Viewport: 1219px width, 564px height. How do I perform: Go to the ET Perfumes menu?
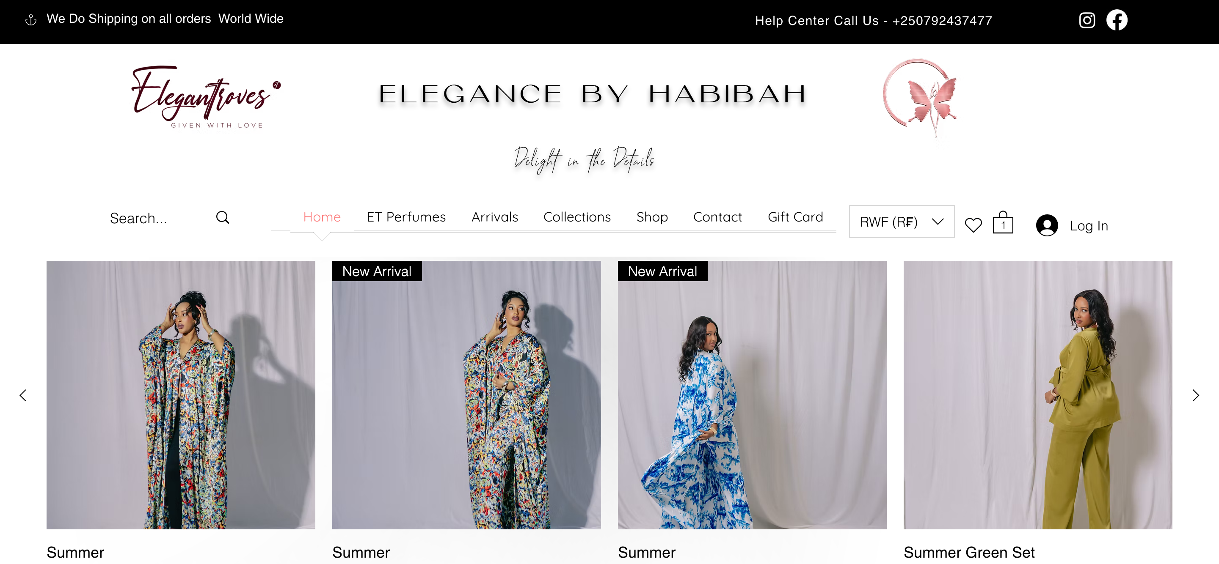(406, 217)
